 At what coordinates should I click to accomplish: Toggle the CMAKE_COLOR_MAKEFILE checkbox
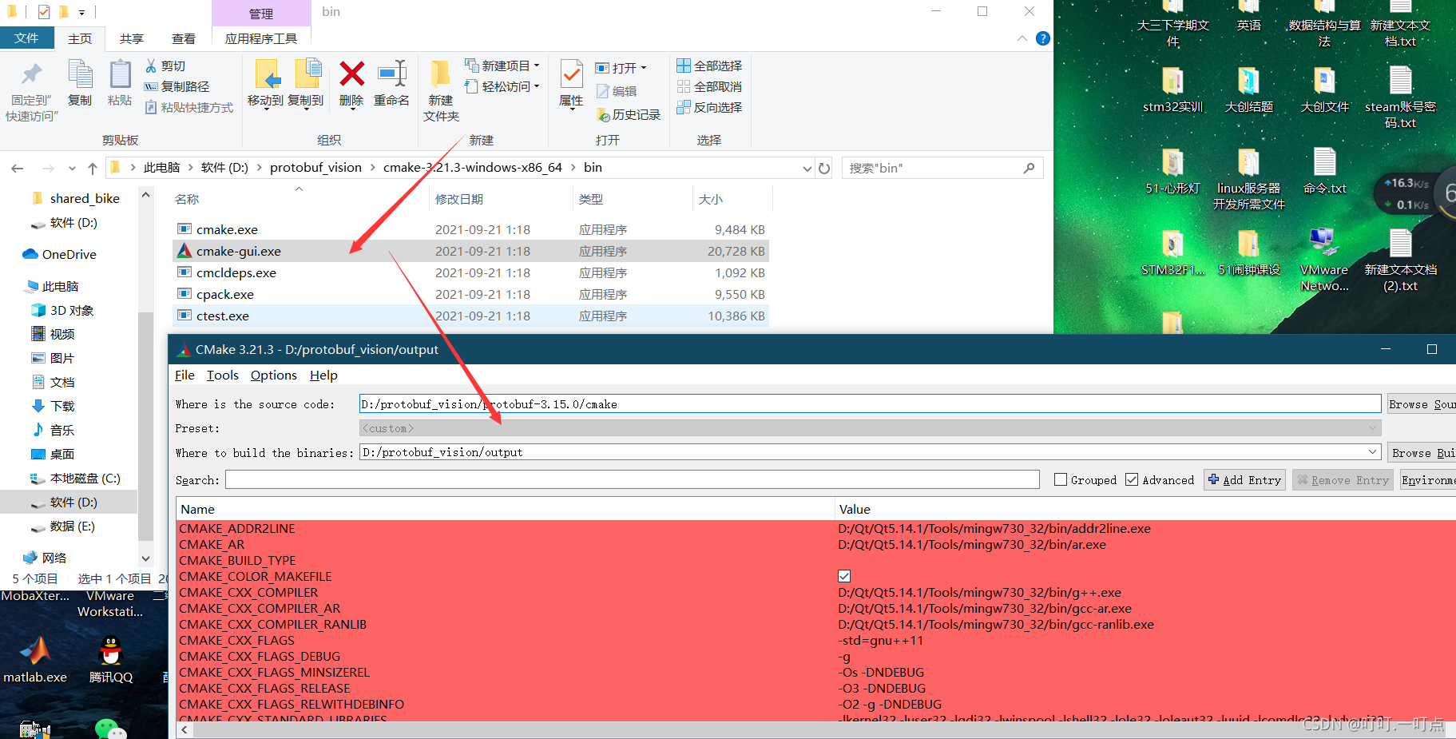coord(844,576)
